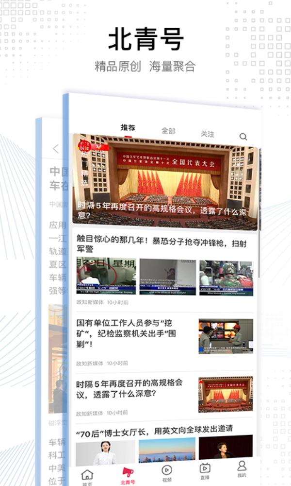
Task: Switch to the 全部 tab
Action: tap(168, 131)
